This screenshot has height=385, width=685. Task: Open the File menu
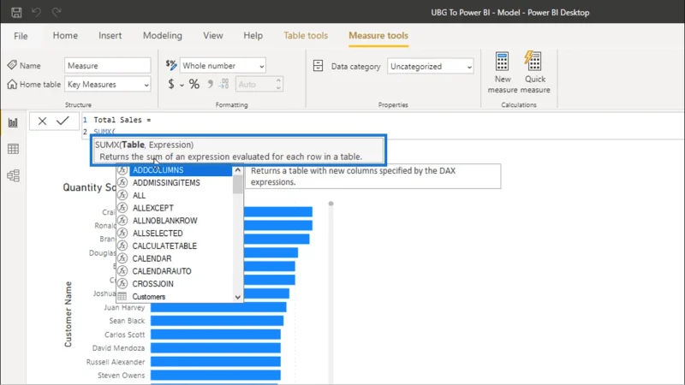tap(21, 36)
